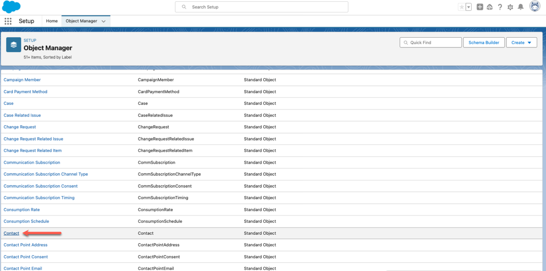Select the Object Manager tab
Screen dimensions: 546x271
(x=81, y=21)
